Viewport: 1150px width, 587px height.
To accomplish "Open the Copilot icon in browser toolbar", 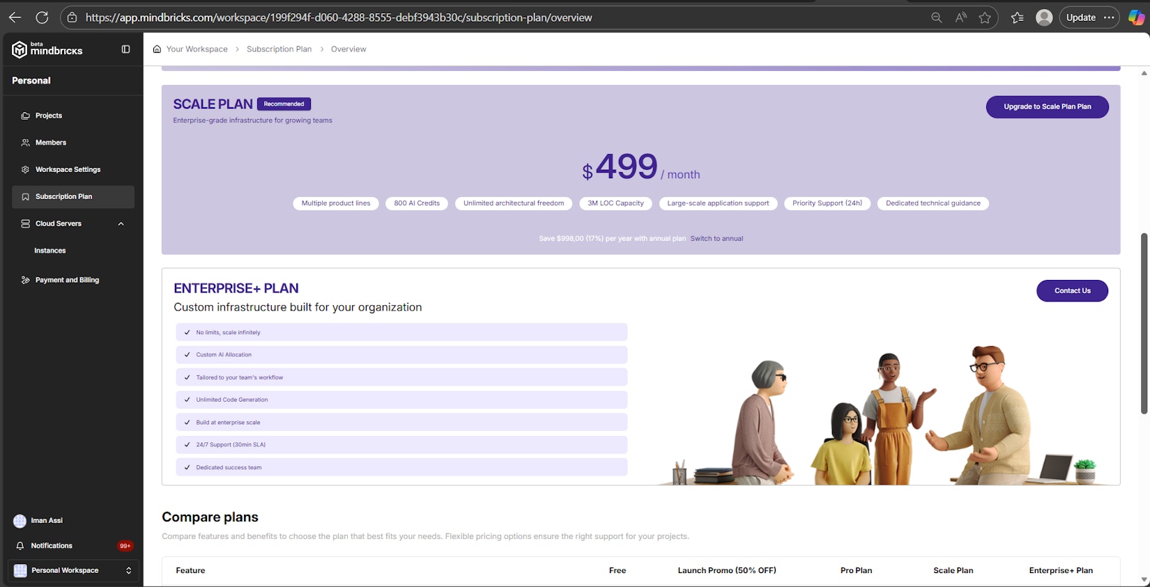I will pyautogui.click(x=1136, y=17).
